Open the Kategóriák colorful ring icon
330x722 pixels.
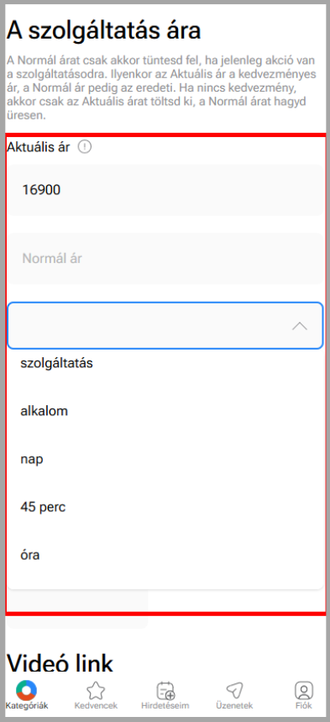click(26, 690)
